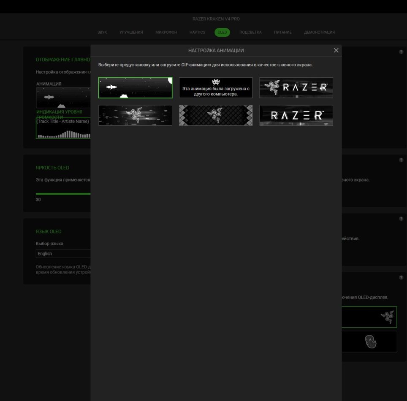Adjust the OLED brightness slider
This screenshot has width=407, height=401.
pos(63,194)
